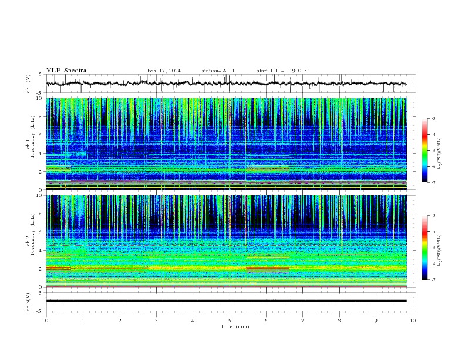Click the 'Time (min)' axis title
Screen dimensions: 465x360
click(235, 326)
